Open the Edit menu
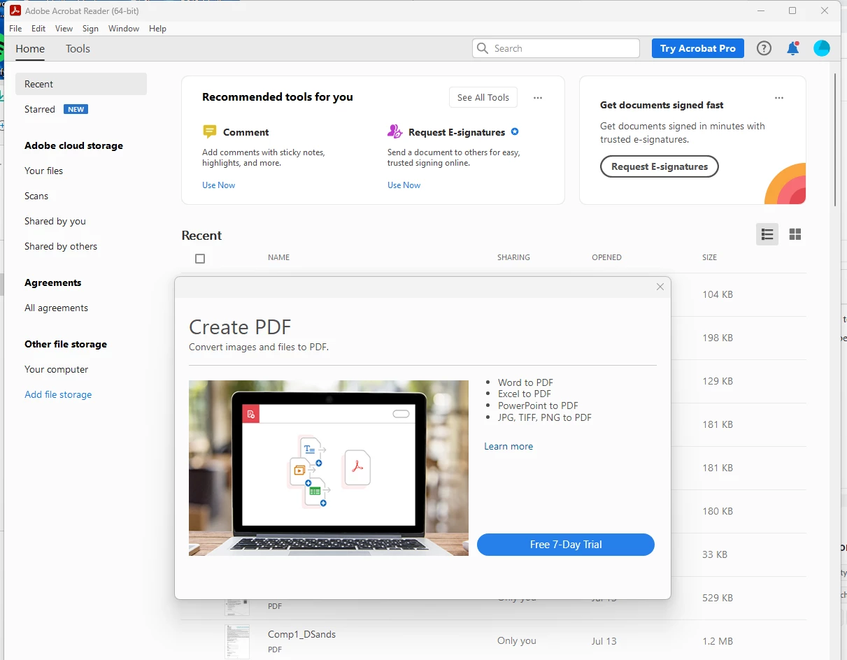Screen dimensions: 847x660 pos(38,29)
